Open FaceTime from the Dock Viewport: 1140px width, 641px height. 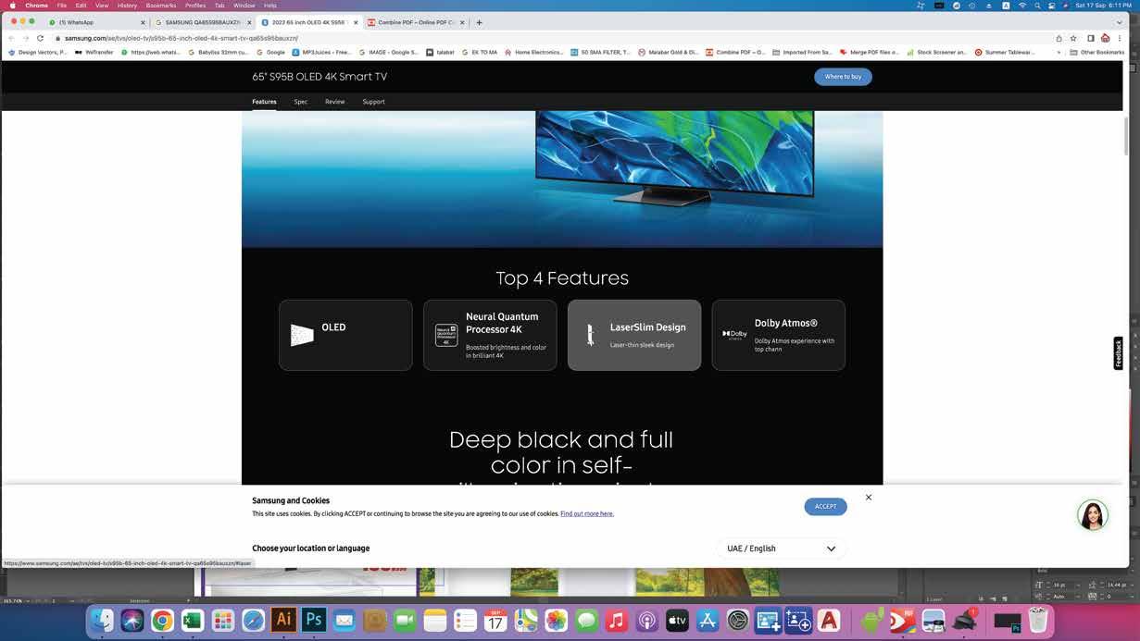click(x=405, y=621)
